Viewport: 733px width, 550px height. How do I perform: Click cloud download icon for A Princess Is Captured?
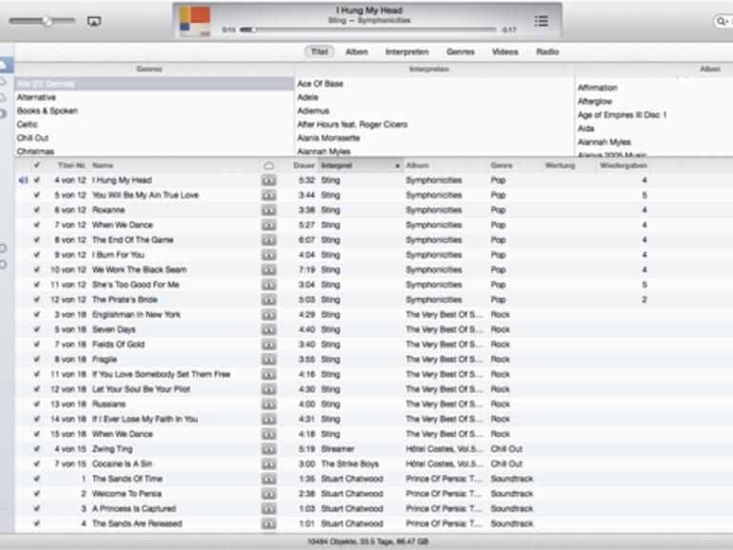(x=268, y=509)
